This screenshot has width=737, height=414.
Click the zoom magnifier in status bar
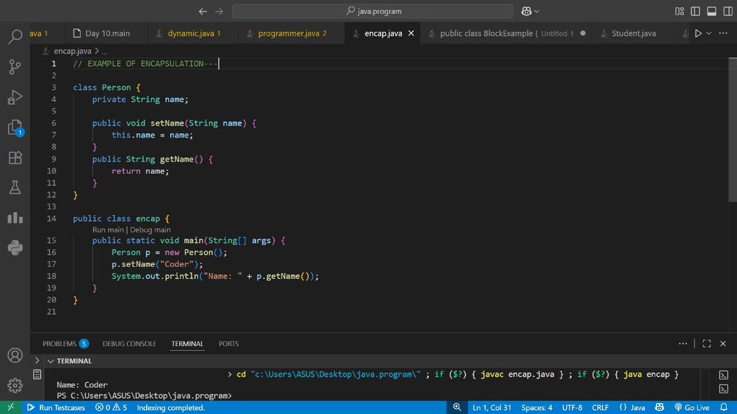pos(457,407)
